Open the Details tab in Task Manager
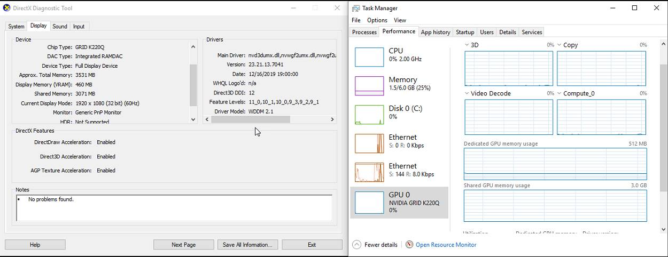Viewport: 668px width, 257px height. click(x=508, y=32)
